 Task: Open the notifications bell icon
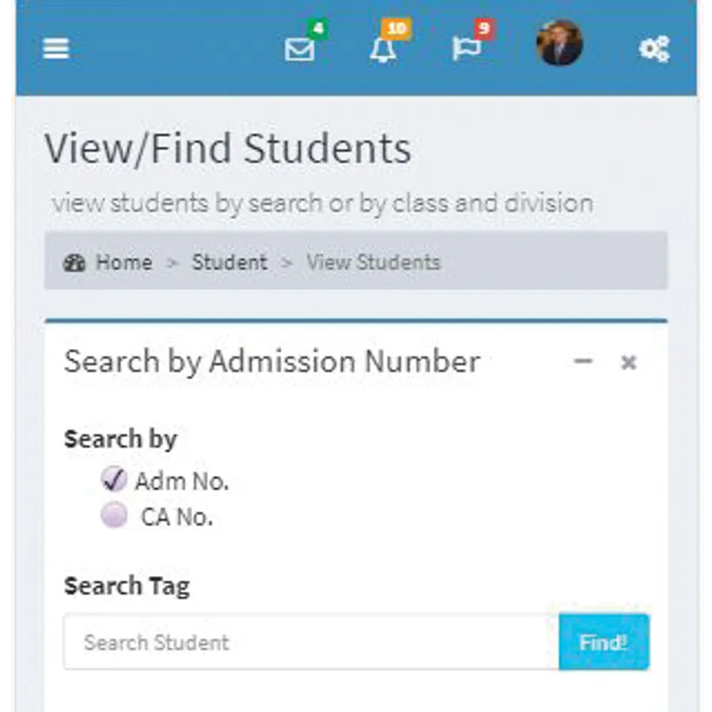[383, 50]
